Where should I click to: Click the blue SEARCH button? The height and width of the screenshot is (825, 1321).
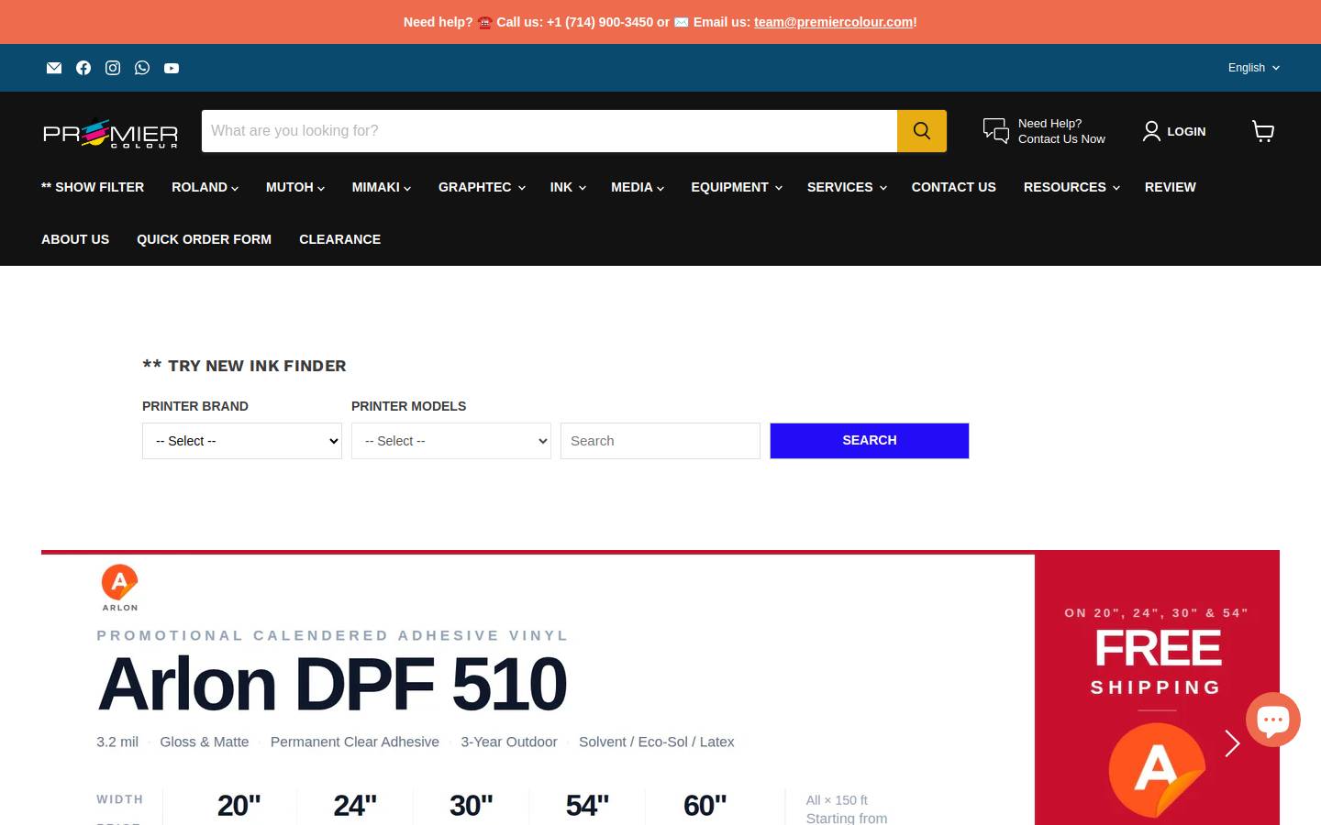pyautogui.click(x=870, y=441)
